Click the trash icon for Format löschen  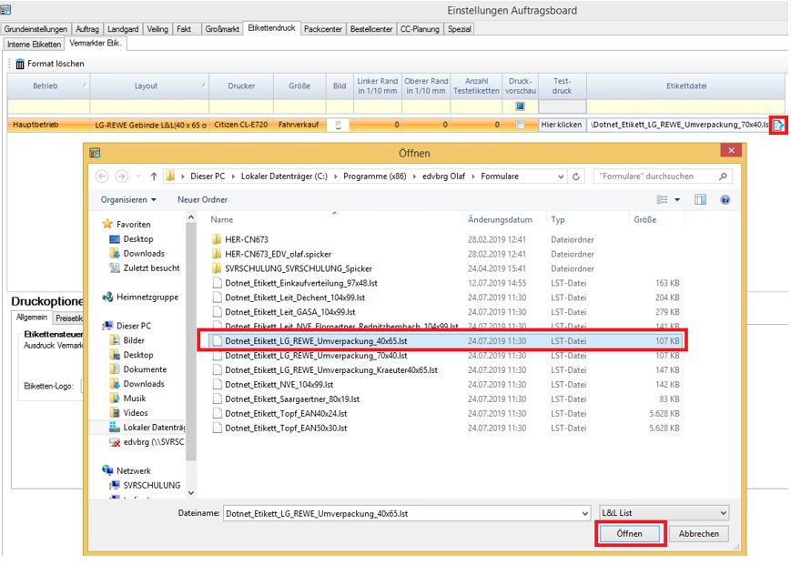point(20,64)
